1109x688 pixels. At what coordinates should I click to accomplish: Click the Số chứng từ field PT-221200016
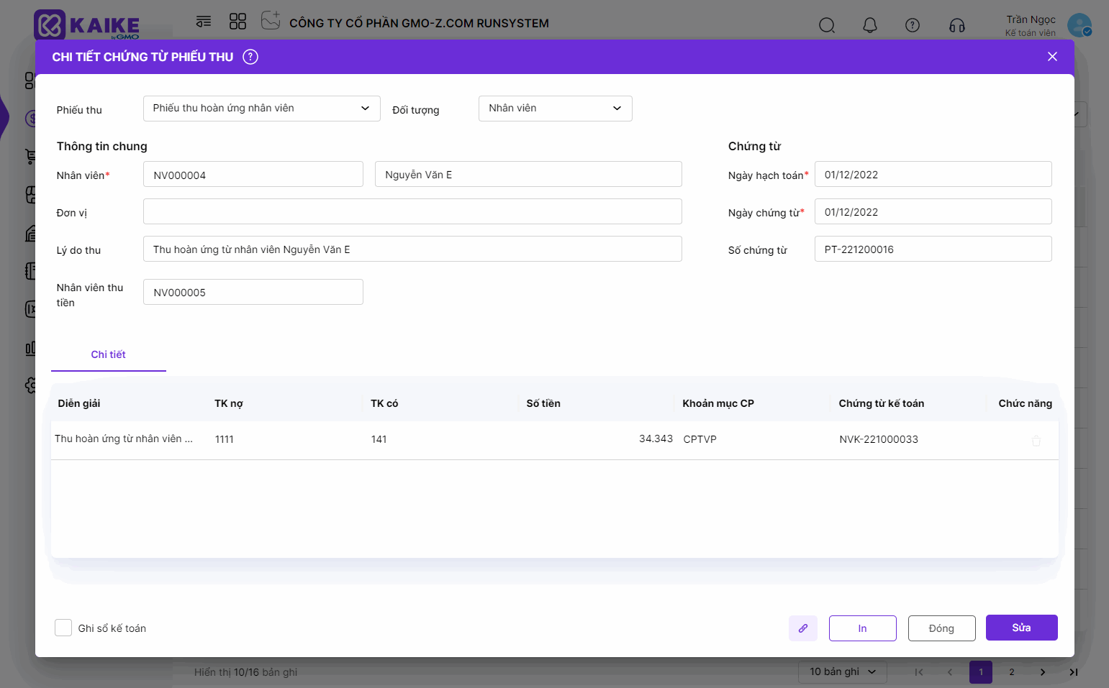(933, 249)
